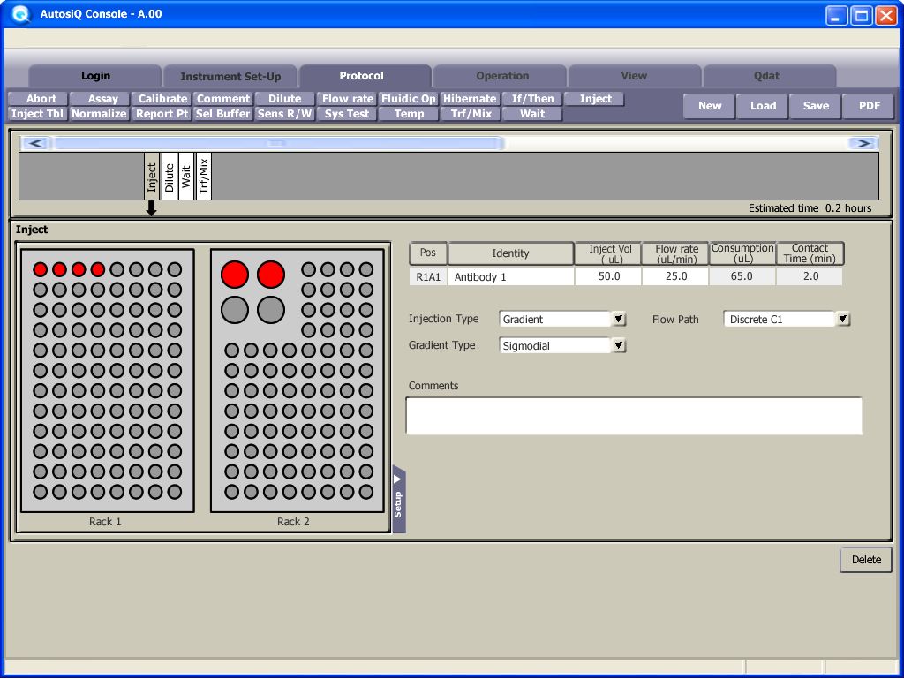Viewport: 904px width, 694px height.
Task: Minimize the AutosiQ Console window
Action: 837,16
